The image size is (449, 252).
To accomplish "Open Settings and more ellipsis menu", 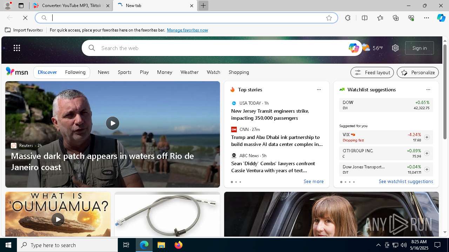I will (427, 18).
